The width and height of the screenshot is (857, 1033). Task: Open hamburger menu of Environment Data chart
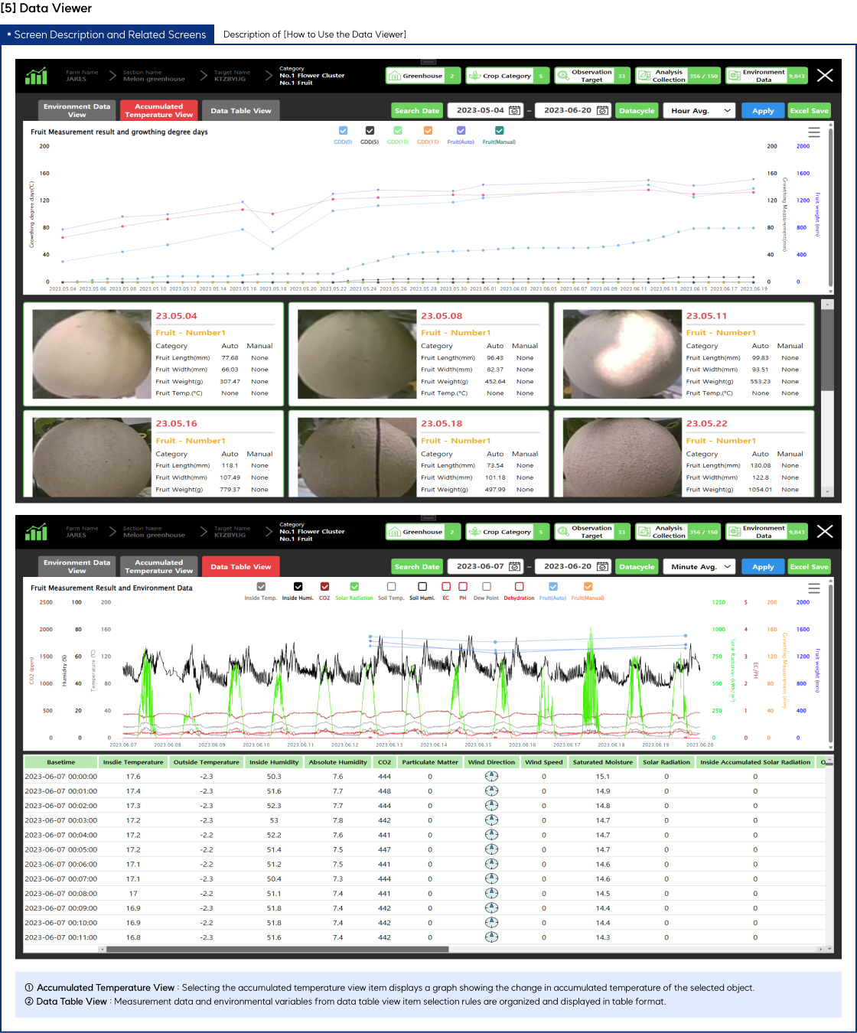pyautogui.click(x=814, y=588)
